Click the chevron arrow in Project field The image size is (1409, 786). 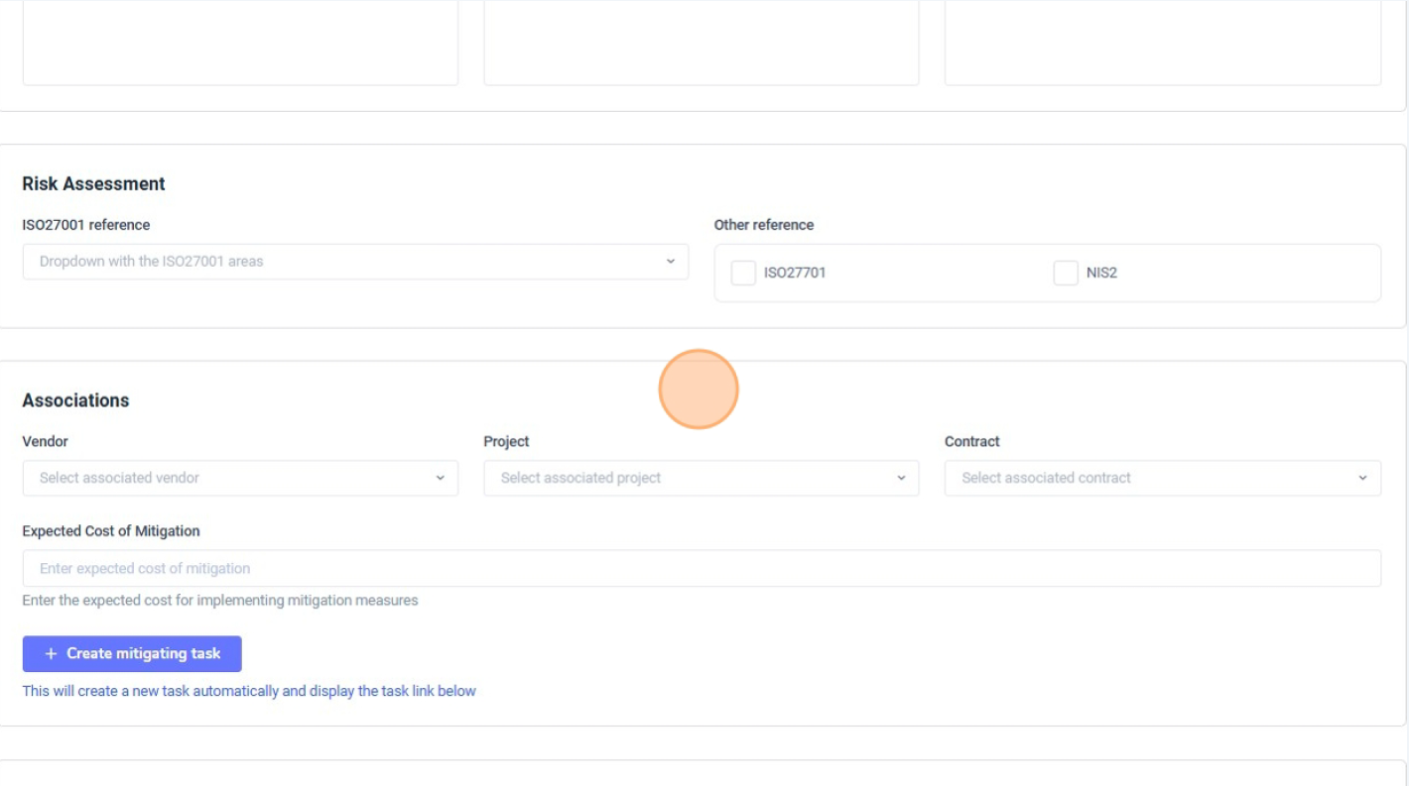(901, 478)
